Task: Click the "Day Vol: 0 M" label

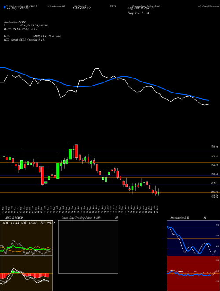Action: point(138,13)
